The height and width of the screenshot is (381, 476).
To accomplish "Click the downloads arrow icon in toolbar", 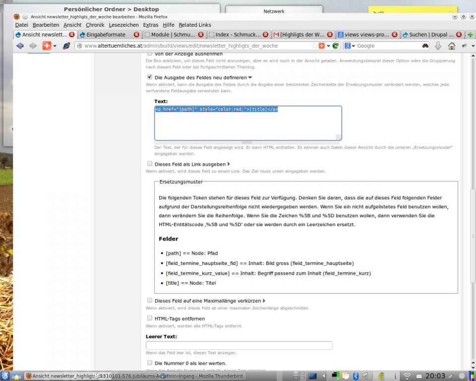I will click(x=438, y=46).
